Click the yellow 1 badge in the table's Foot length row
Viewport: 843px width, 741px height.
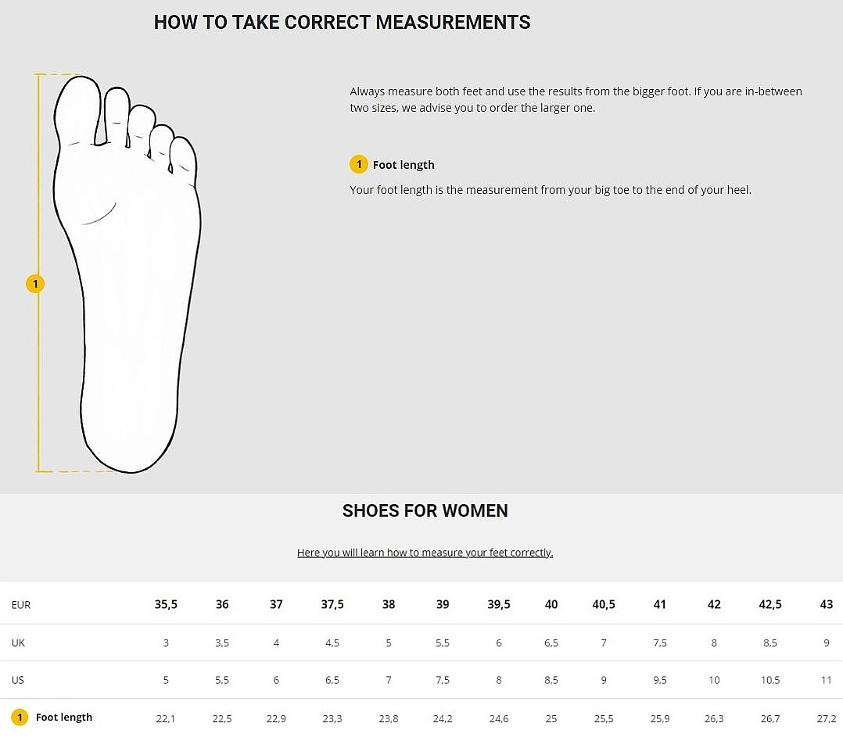tap(20, 717)
